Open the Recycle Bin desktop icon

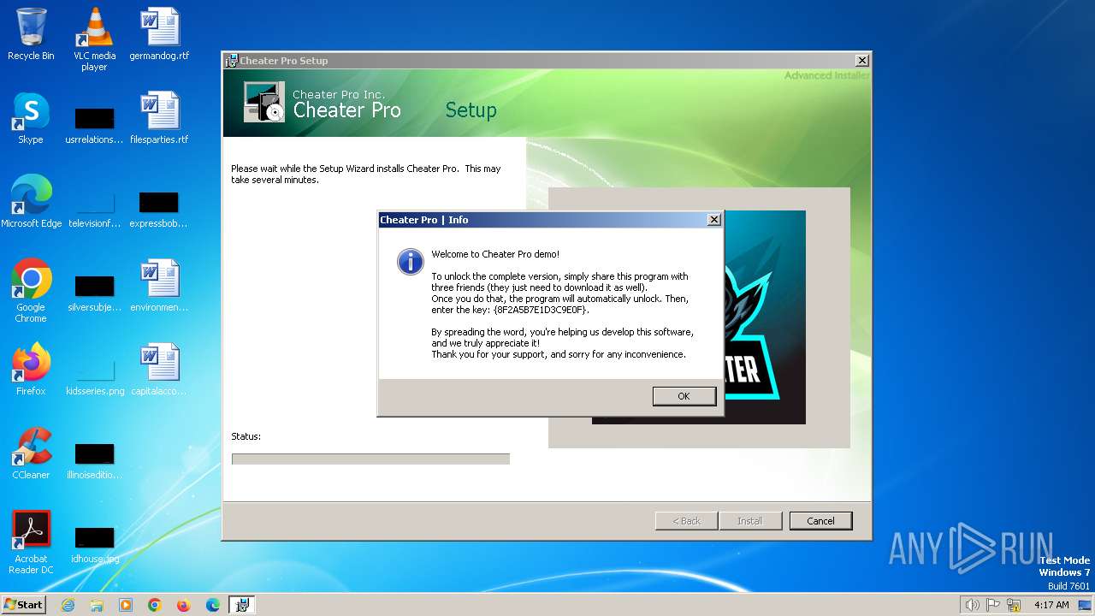pos(31,34)
